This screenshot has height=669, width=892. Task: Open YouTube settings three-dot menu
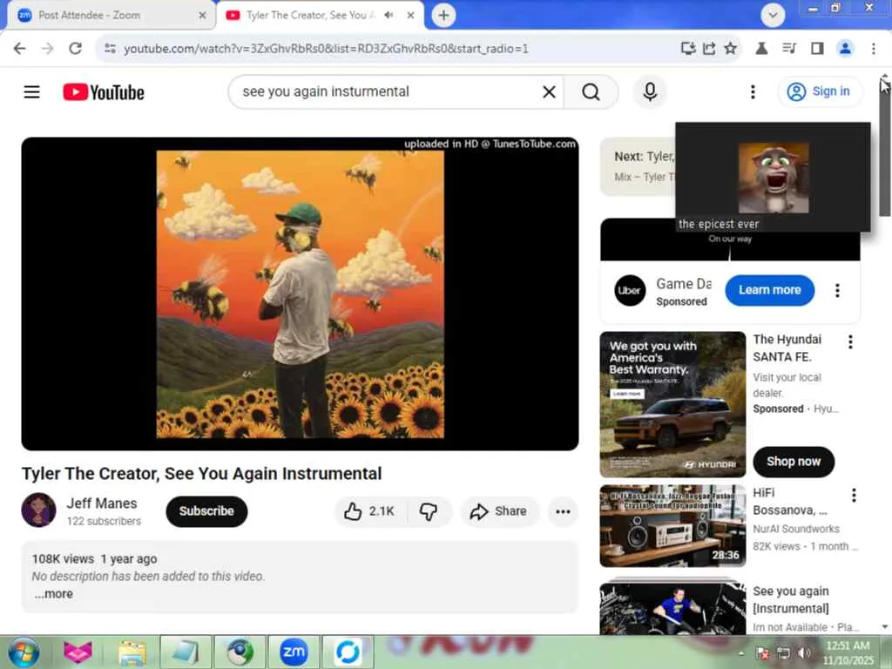point(753,91)
